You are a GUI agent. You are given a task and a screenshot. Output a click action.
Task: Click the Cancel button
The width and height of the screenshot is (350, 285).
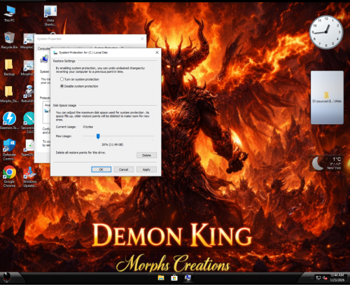coord(124,169)
